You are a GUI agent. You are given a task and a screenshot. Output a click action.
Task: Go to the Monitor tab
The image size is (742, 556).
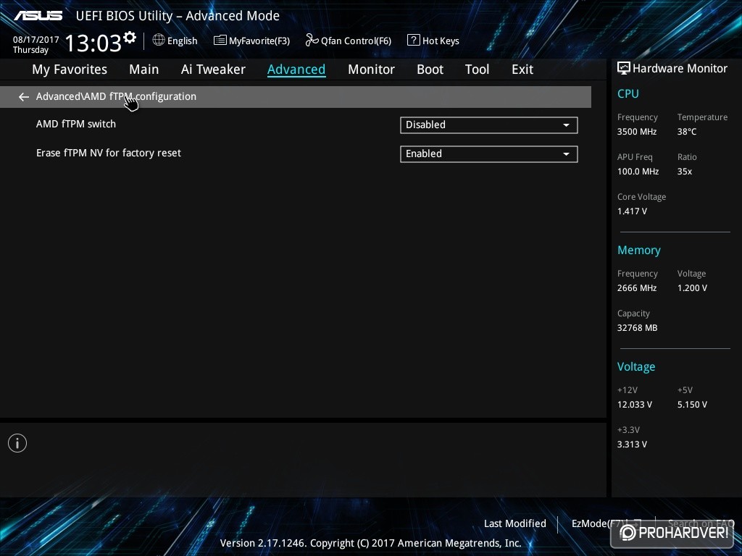[x=371, y=69]
